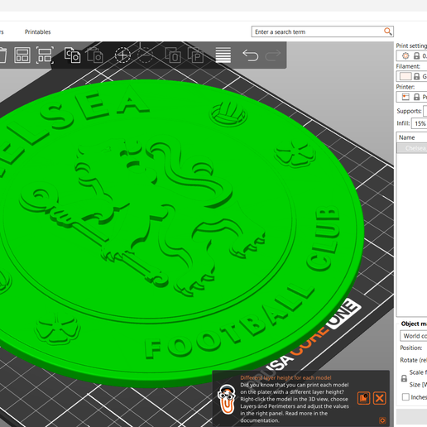Click the lock icon in Print settings preset
The width and height of the screenshot is (427, 427).
[x=416, y=56]
